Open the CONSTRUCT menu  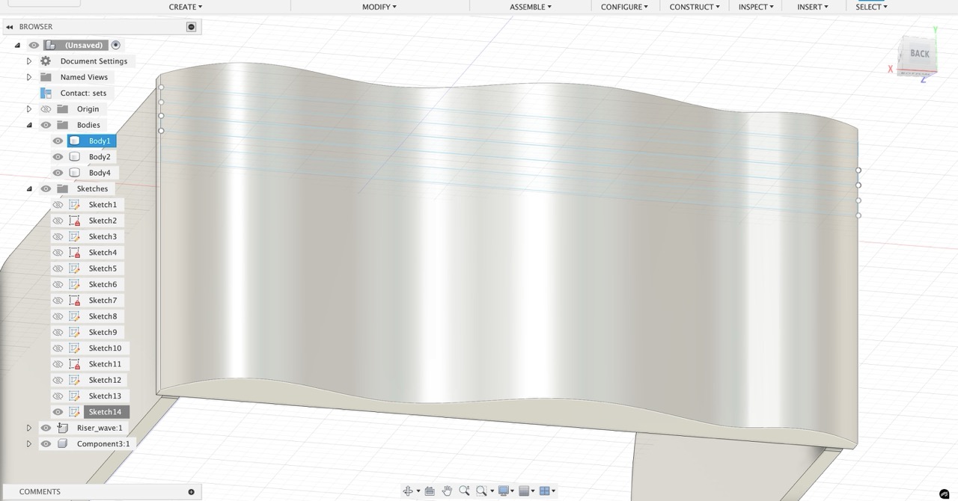[693, 7]
